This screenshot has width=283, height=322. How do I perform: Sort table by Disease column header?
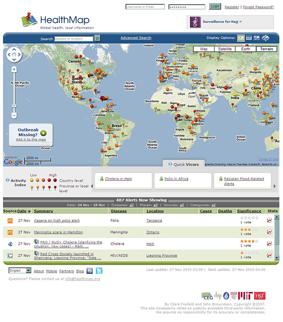pyautogui.click(x=119, y=211)
